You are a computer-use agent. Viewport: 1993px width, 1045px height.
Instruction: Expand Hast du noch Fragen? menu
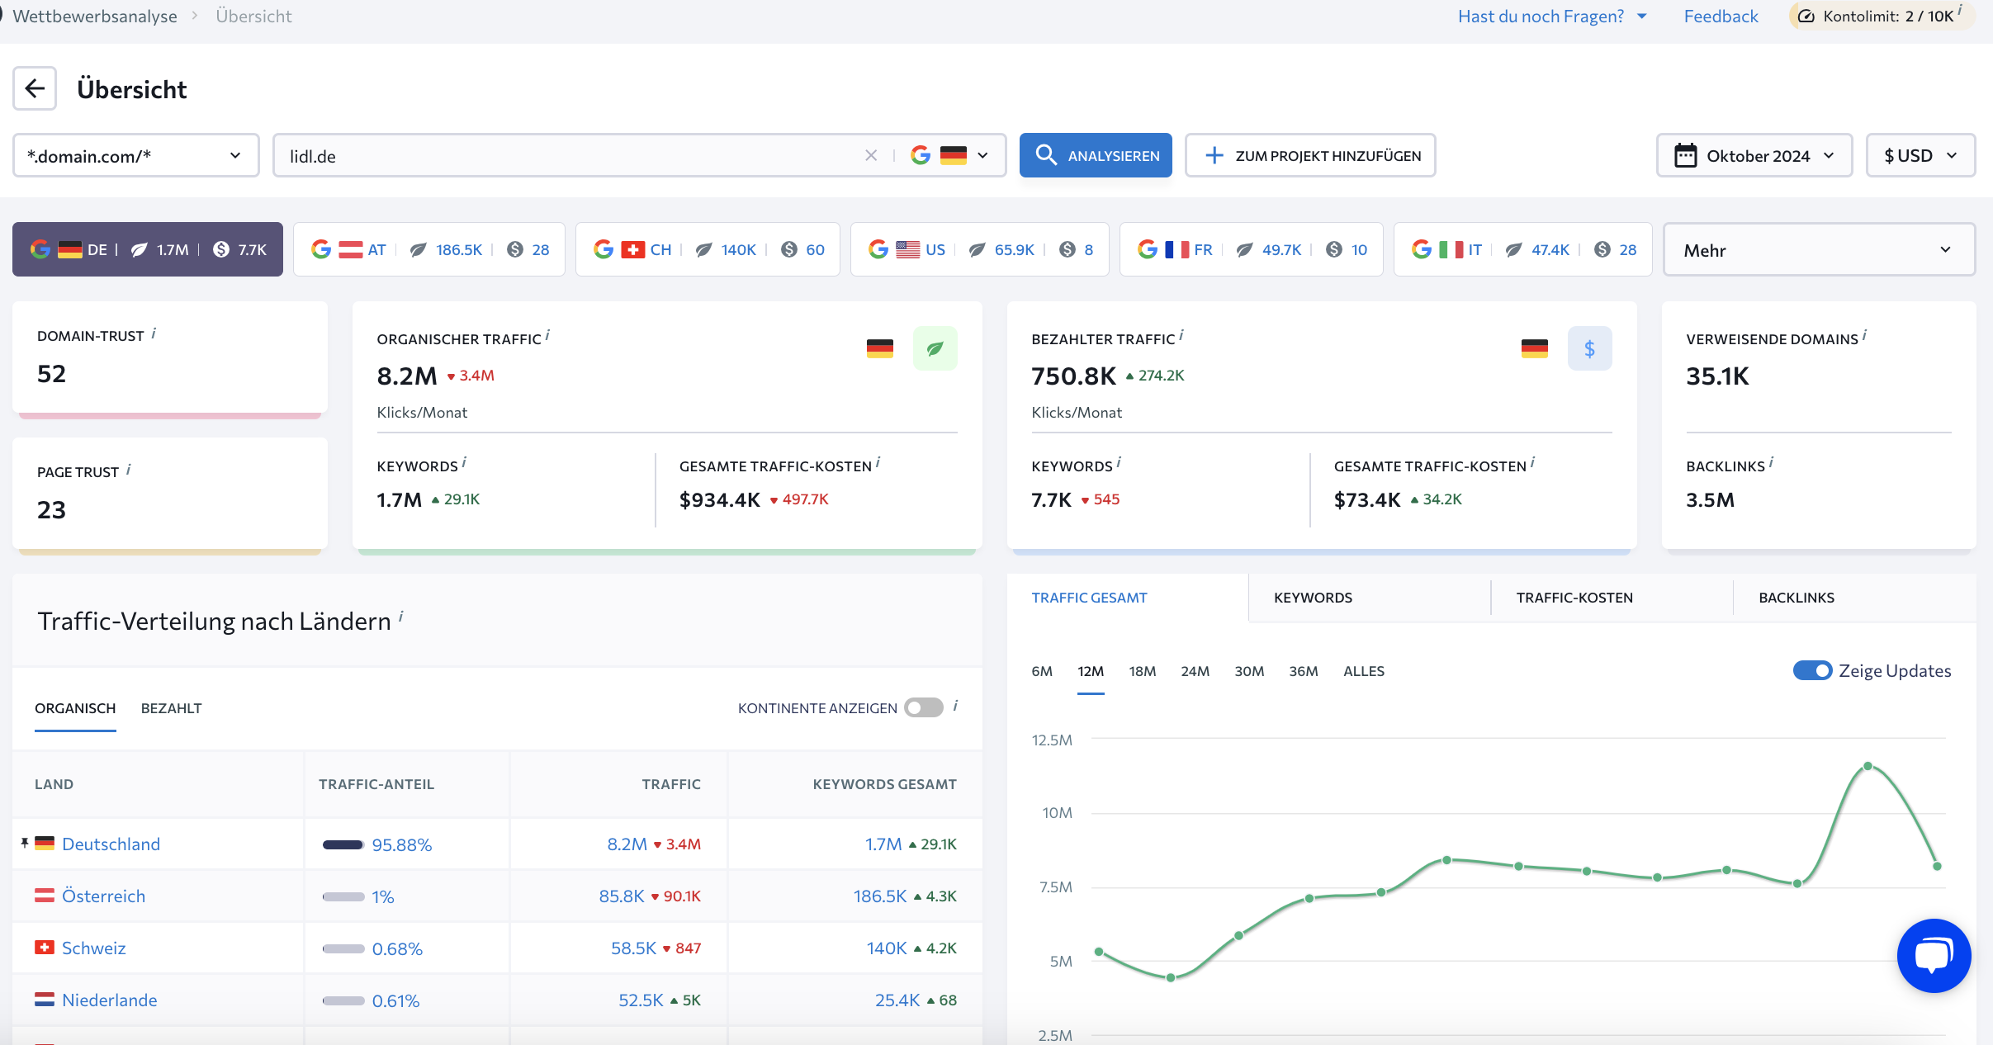click(1552, 16)
